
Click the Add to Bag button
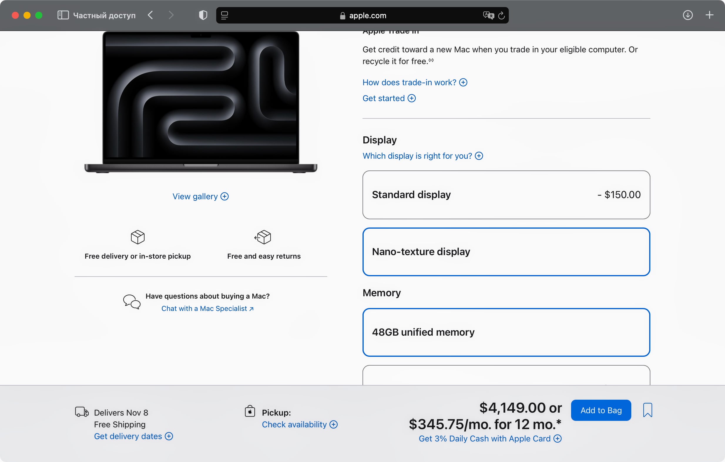(x=601, y=410)
